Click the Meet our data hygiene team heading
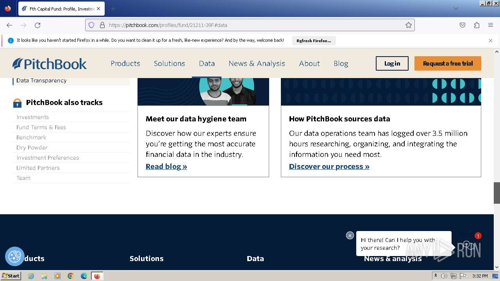Screen dimensions: 500x281 (196, 119)
